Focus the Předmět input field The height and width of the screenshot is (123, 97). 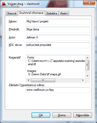pyautogui.click(x=58, y=30)
